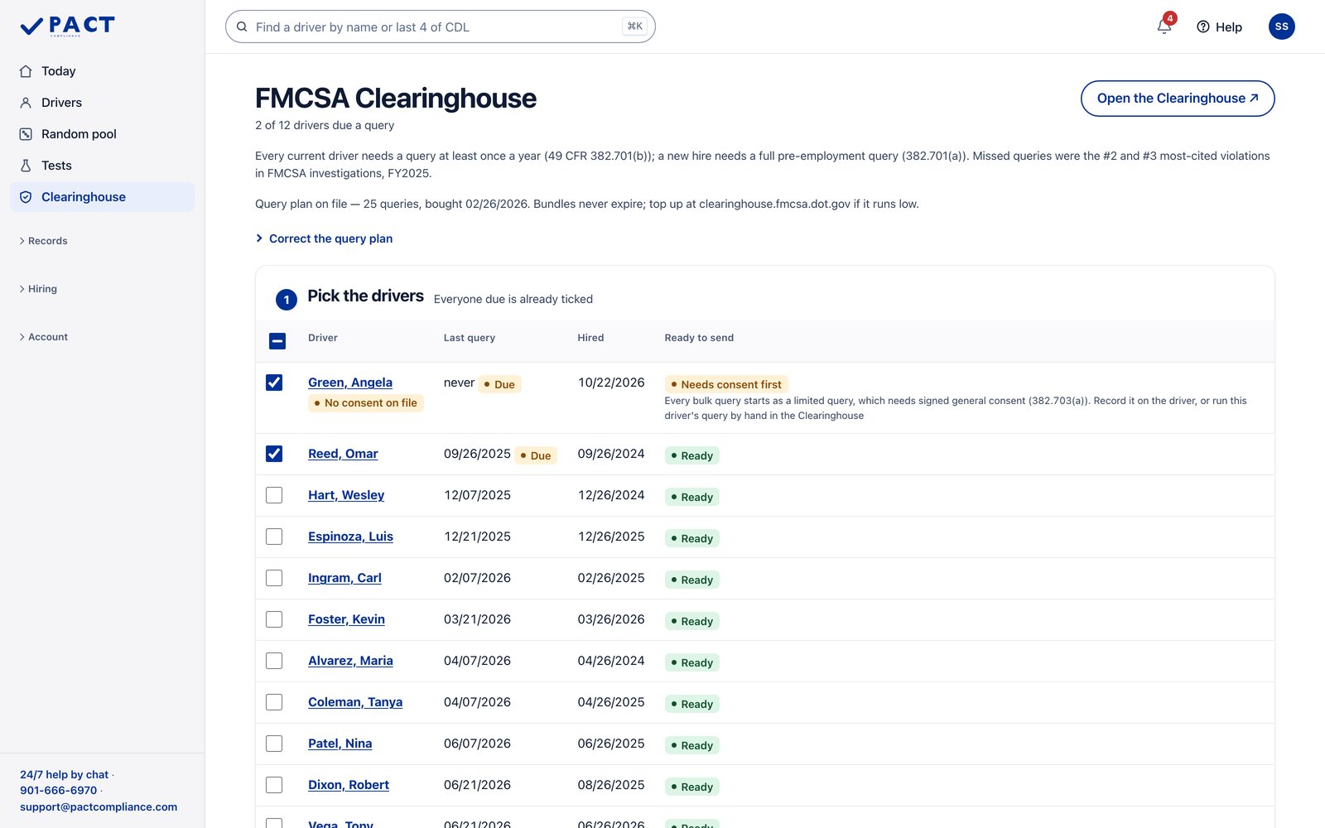Open the Random pool page
This screenshot has width=1325, height=828.
click(103, 134)
